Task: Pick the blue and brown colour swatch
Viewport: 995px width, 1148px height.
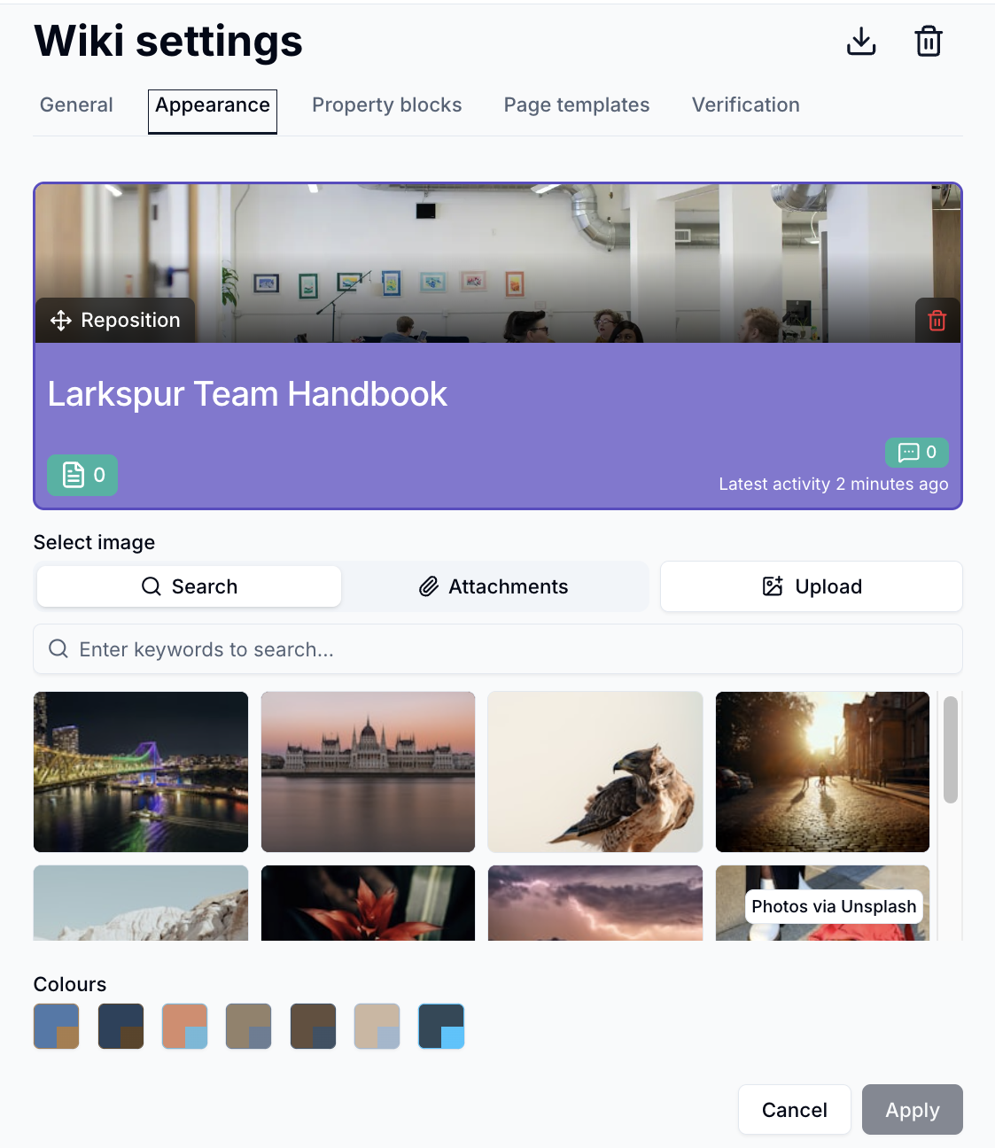Action: click(57, 1026)
